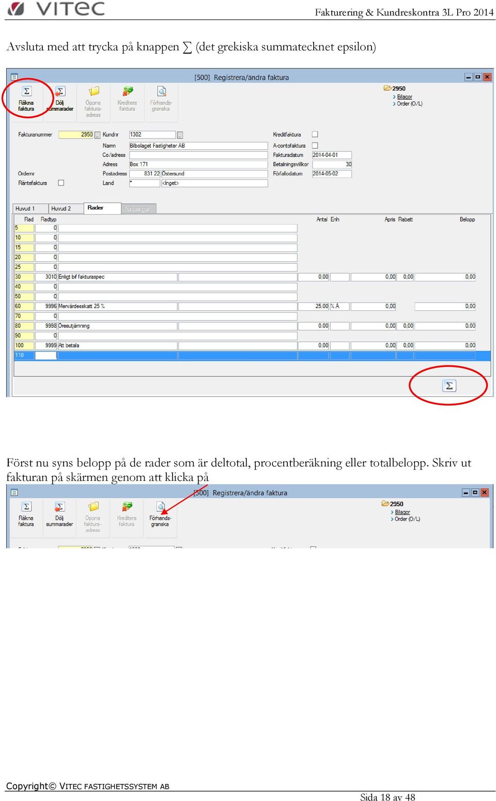
Task: Click Öppna fakturaadress in the upper window toolbar
Action: pos(94,102)
